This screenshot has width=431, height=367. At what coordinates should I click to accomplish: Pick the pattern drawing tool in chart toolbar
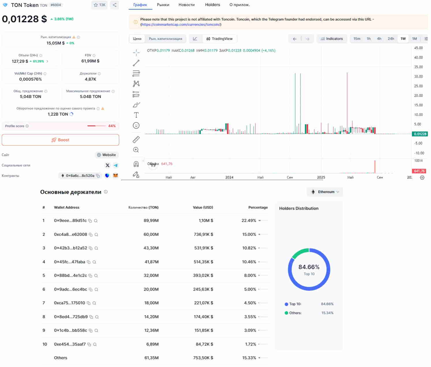136,84
